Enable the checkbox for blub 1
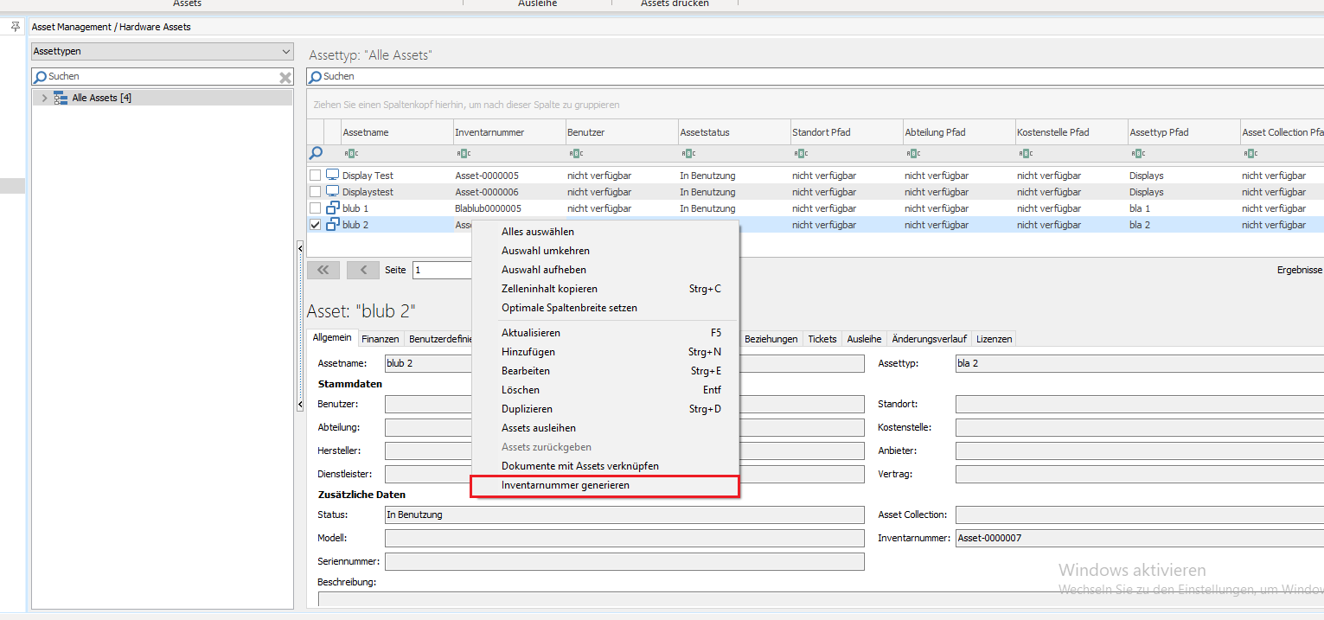This screenshot has height=620, width=1324. tap(316, 208)
